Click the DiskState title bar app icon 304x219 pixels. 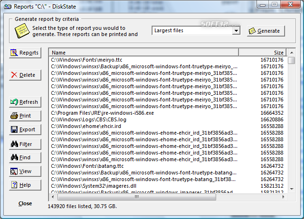[8, 7]
